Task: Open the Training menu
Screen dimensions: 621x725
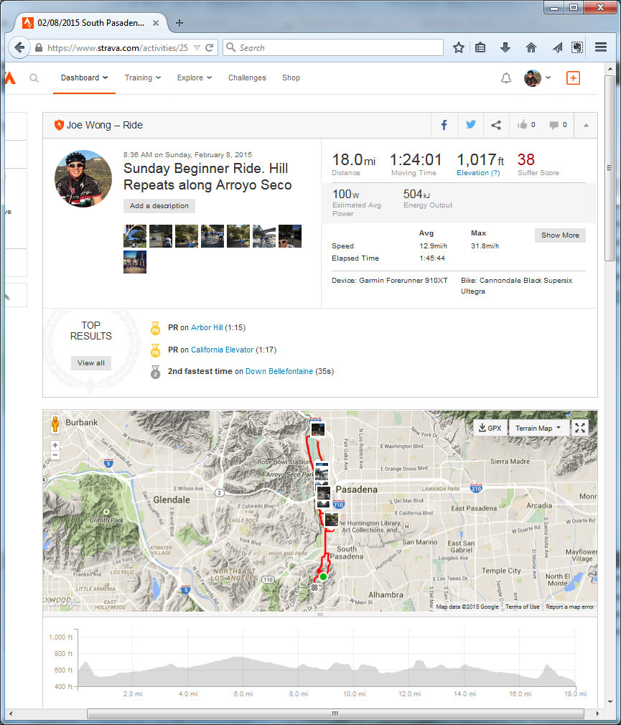Action: point(142,78)
